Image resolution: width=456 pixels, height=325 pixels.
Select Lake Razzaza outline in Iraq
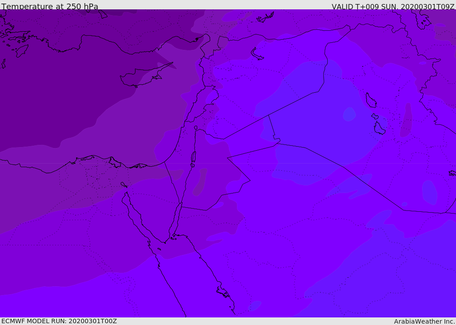click(x=379, y=128)
